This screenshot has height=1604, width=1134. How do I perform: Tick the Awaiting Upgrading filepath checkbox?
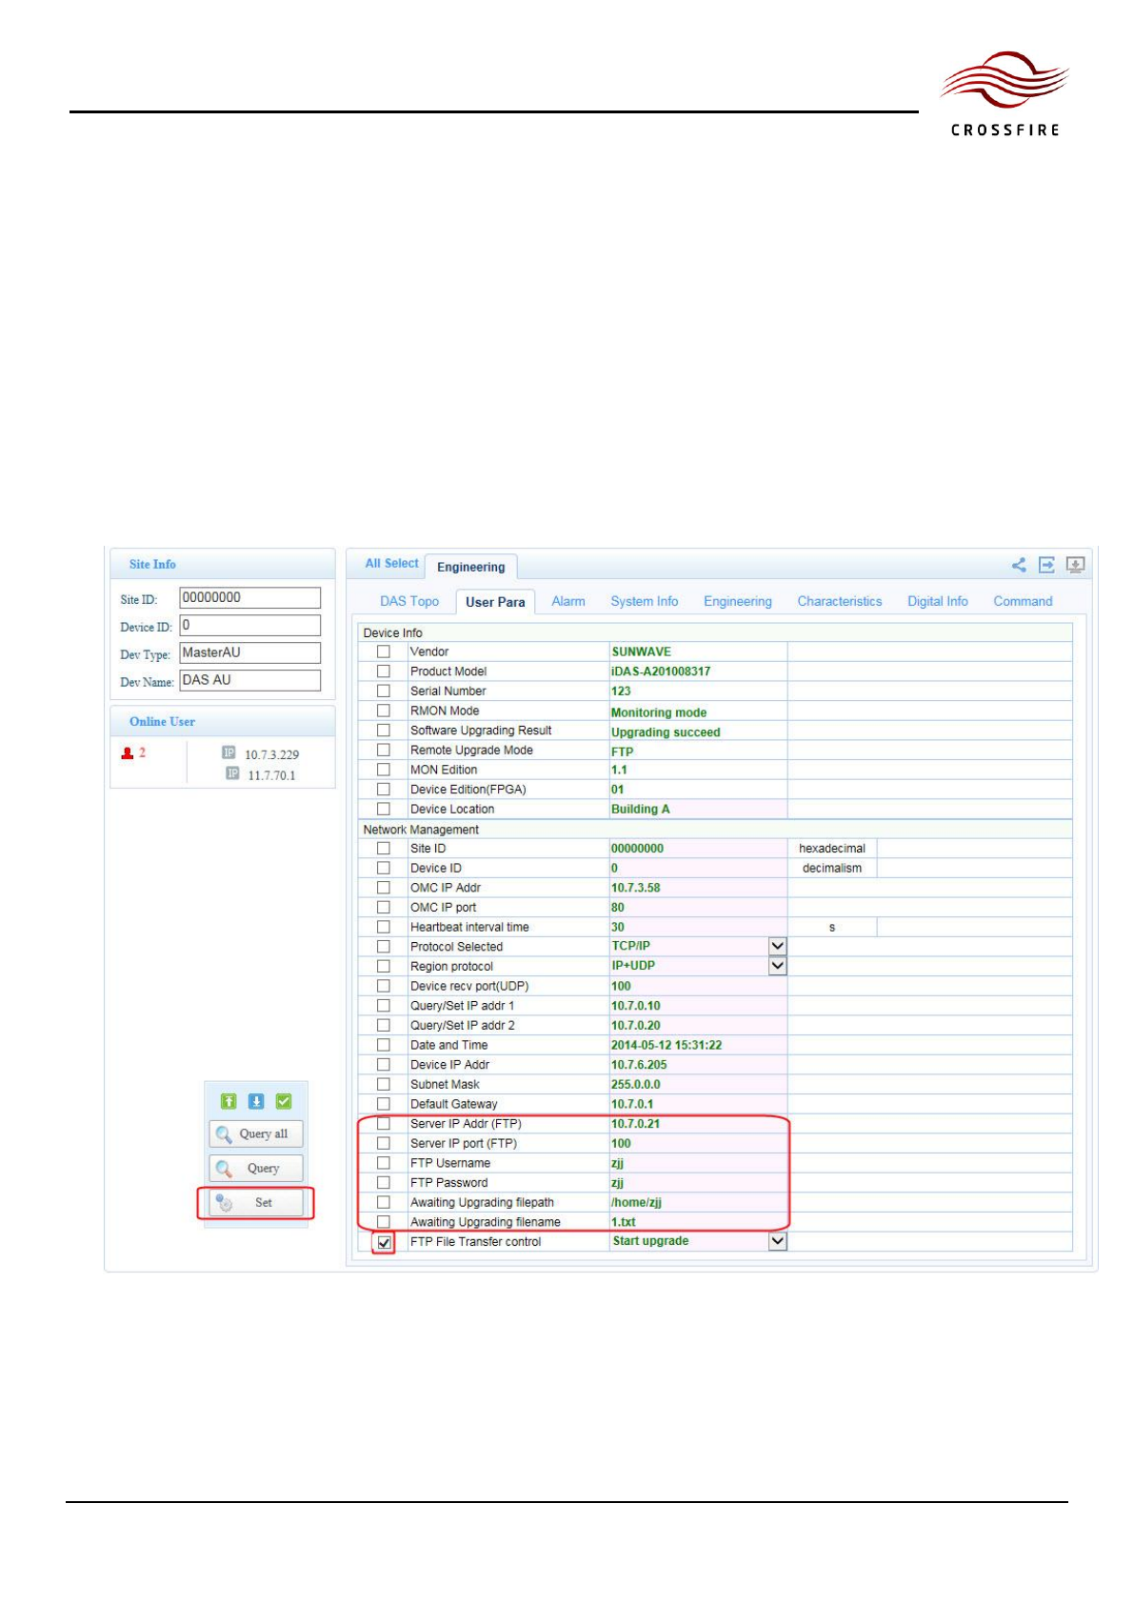(x=384, y=1202)
